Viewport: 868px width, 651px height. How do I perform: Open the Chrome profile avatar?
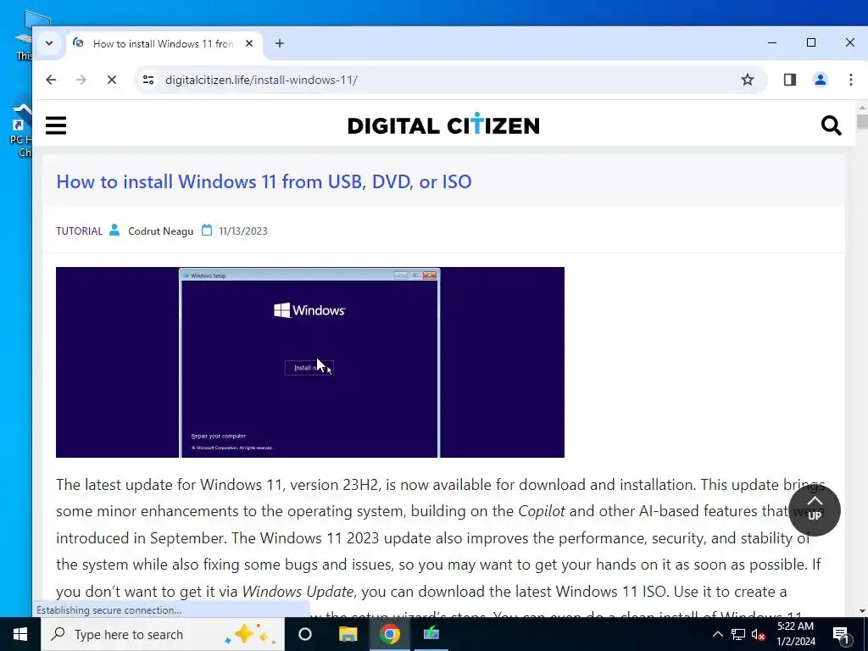(x=821, y=80)
